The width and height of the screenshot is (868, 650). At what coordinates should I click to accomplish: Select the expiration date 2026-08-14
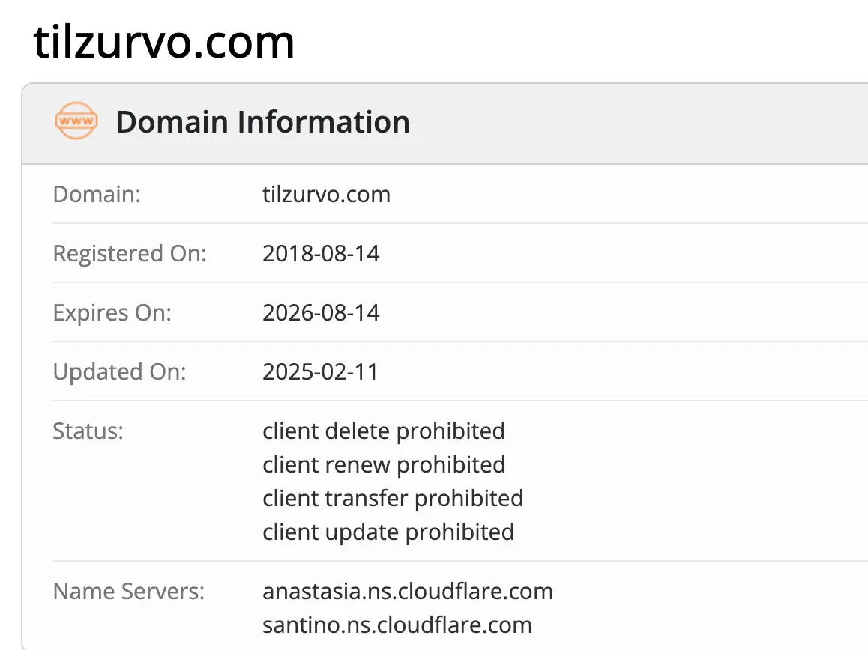[321, 312]
